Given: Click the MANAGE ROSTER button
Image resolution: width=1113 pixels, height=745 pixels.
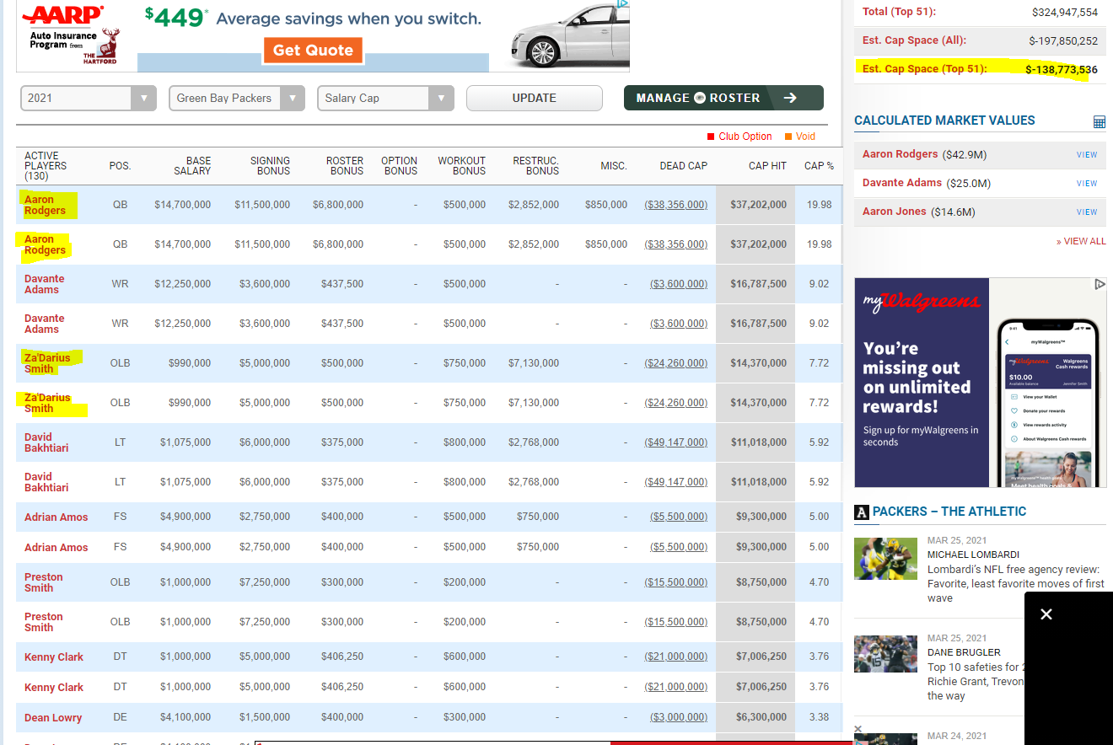Looking at the screenshot, I should pyautogui.click(x=723, y=98).
